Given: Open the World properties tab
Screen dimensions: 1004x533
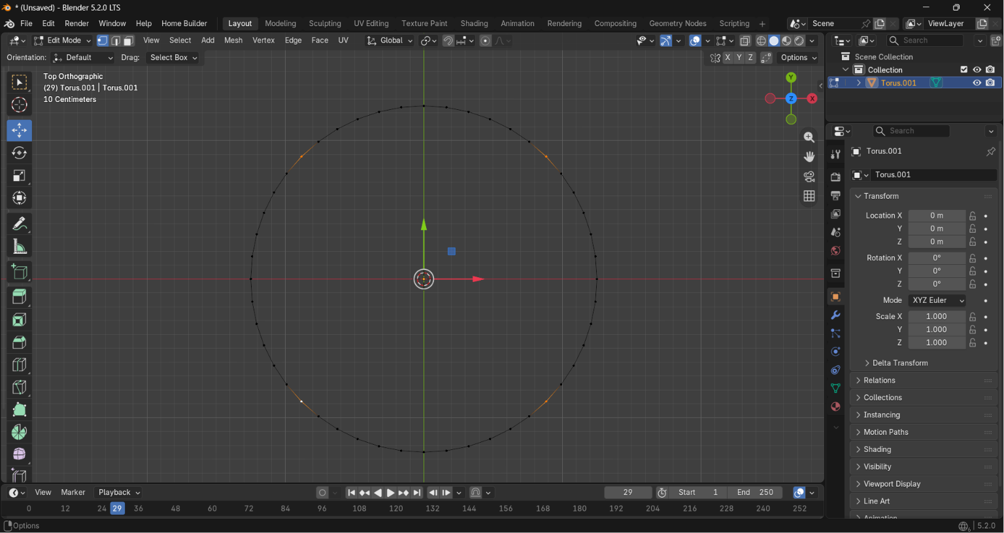Looking at the screenshot, I should [835, 251].
